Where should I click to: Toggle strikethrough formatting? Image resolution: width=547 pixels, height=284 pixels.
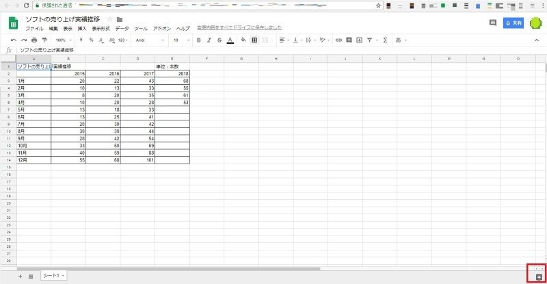tap(219, 40)
